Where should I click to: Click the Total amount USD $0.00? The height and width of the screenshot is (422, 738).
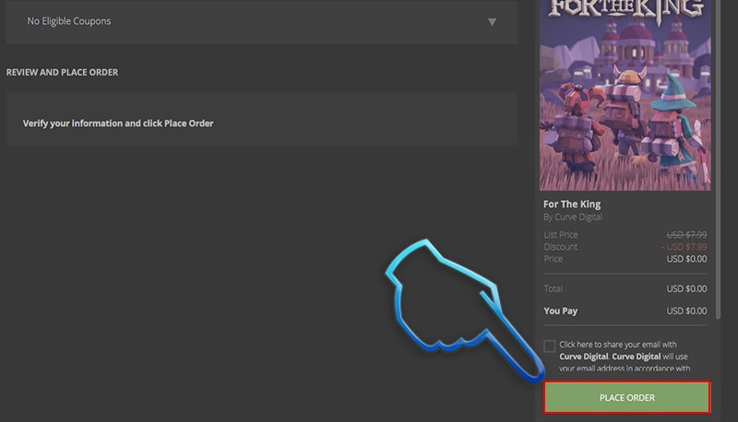click(686, 288)
